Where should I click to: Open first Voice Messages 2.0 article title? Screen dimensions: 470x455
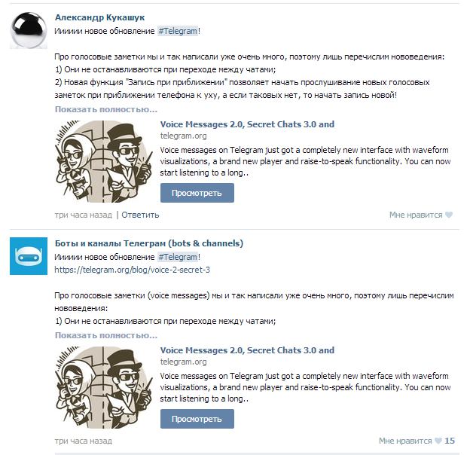247,124
